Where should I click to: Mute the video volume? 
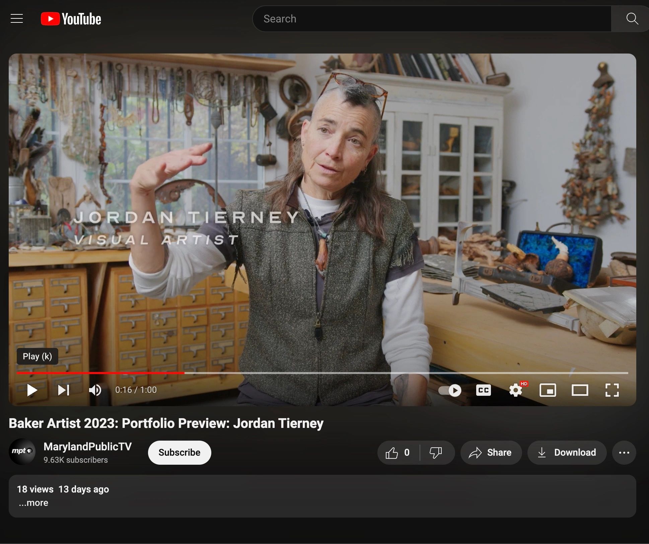95,390
